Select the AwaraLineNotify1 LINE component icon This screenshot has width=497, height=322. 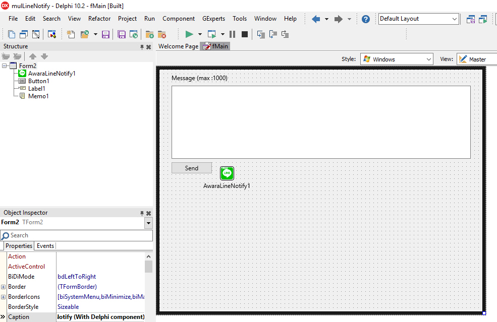point(227,173)
